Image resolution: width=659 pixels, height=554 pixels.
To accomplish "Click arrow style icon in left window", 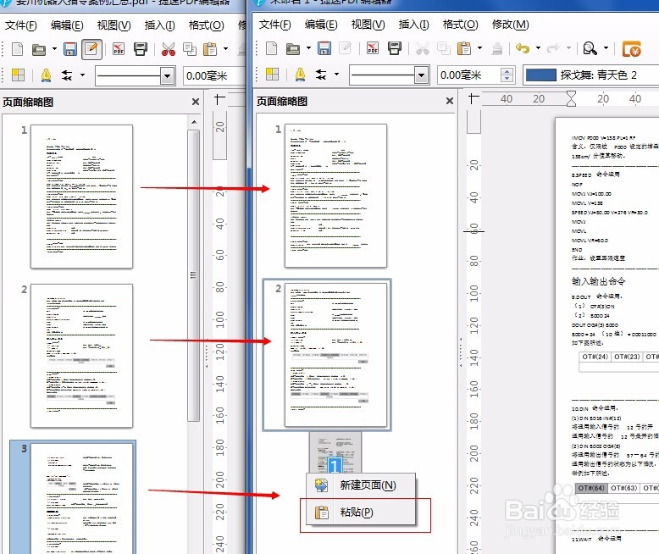I will [67, 75].
